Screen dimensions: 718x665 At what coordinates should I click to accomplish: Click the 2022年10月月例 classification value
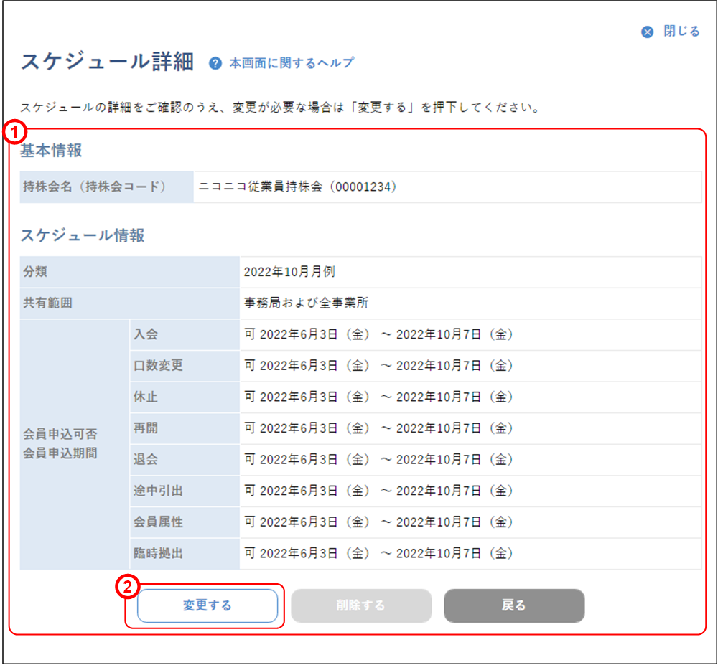point(289,272)
